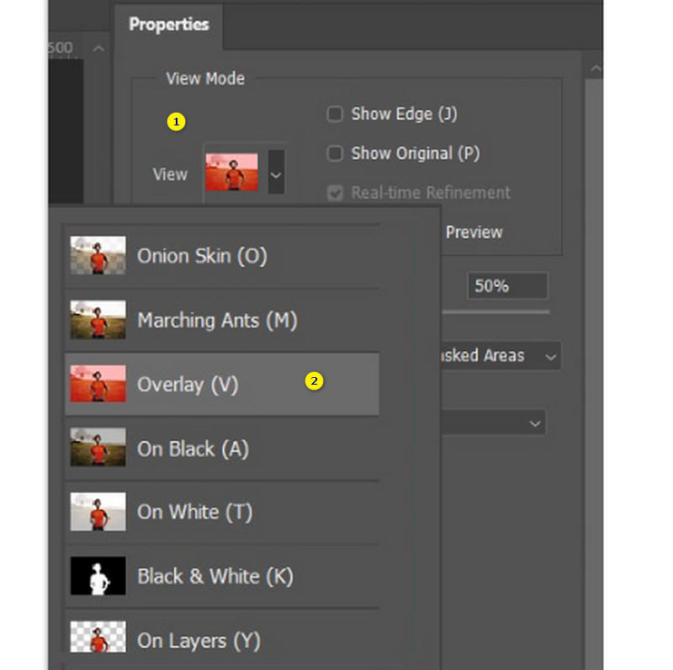Click the panel scrollbar up arrow
This screenshot has height=670, width=673.
pos(596,69)
